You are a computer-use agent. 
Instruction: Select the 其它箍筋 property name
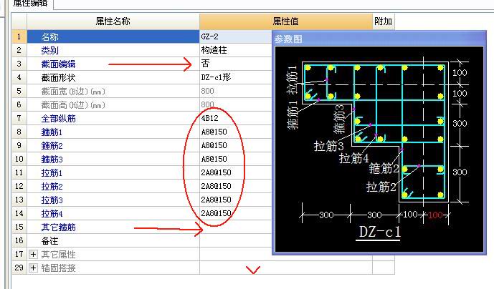[58, 227]
